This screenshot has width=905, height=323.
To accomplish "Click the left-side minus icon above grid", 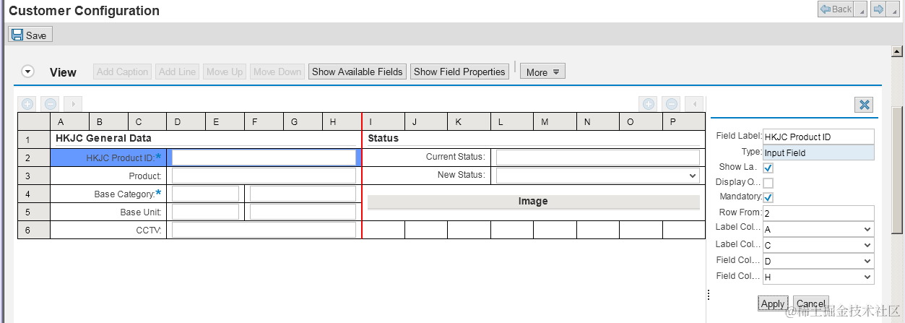I will pos(50,103).
